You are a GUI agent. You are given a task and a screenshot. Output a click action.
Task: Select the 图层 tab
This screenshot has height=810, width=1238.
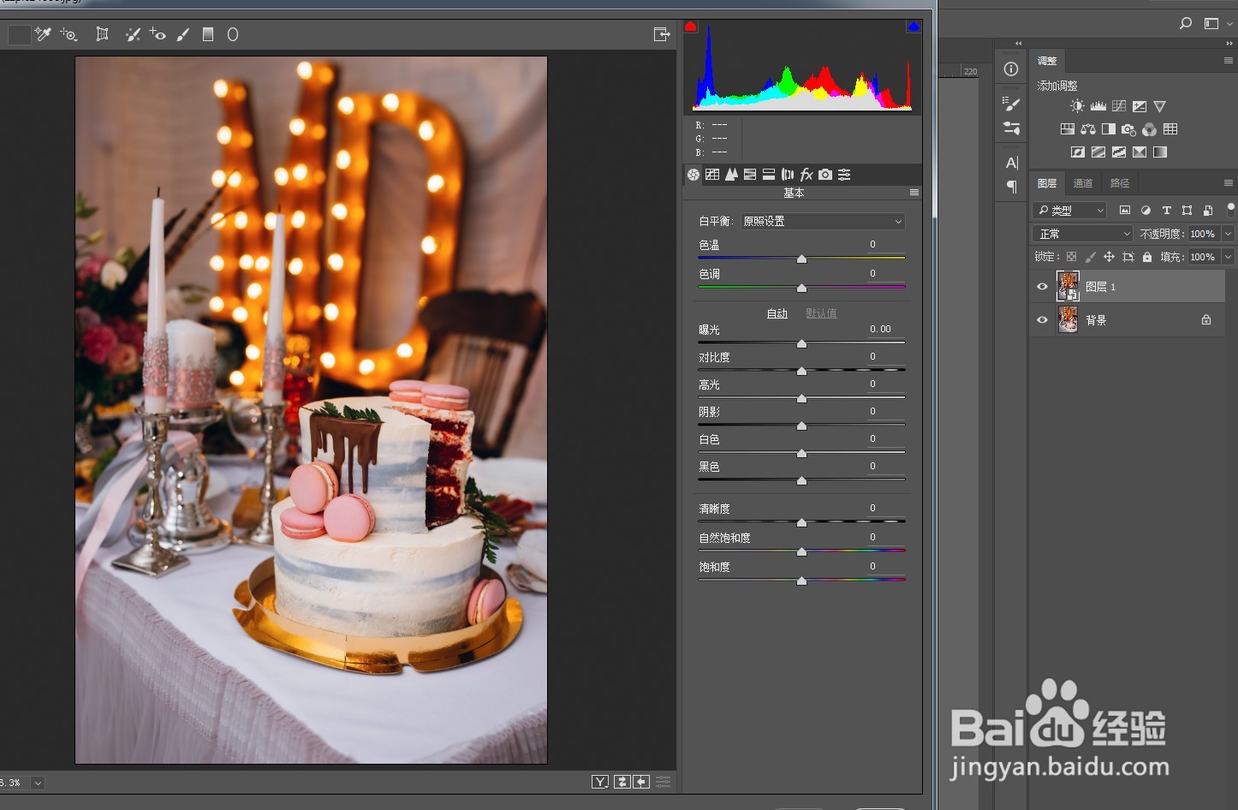(1047, 183)
